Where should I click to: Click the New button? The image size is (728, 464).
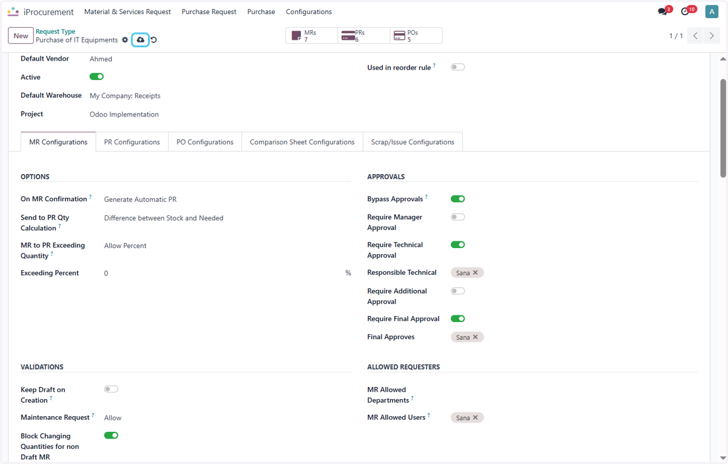pyautogui.click(x=21, y=36)
